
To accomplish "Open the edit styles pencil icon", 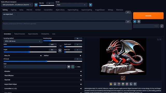I will [162, 26].
